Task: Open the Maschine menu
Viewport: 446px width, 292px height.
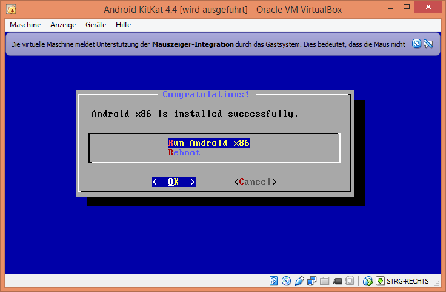Action: (x=25, y=25)
